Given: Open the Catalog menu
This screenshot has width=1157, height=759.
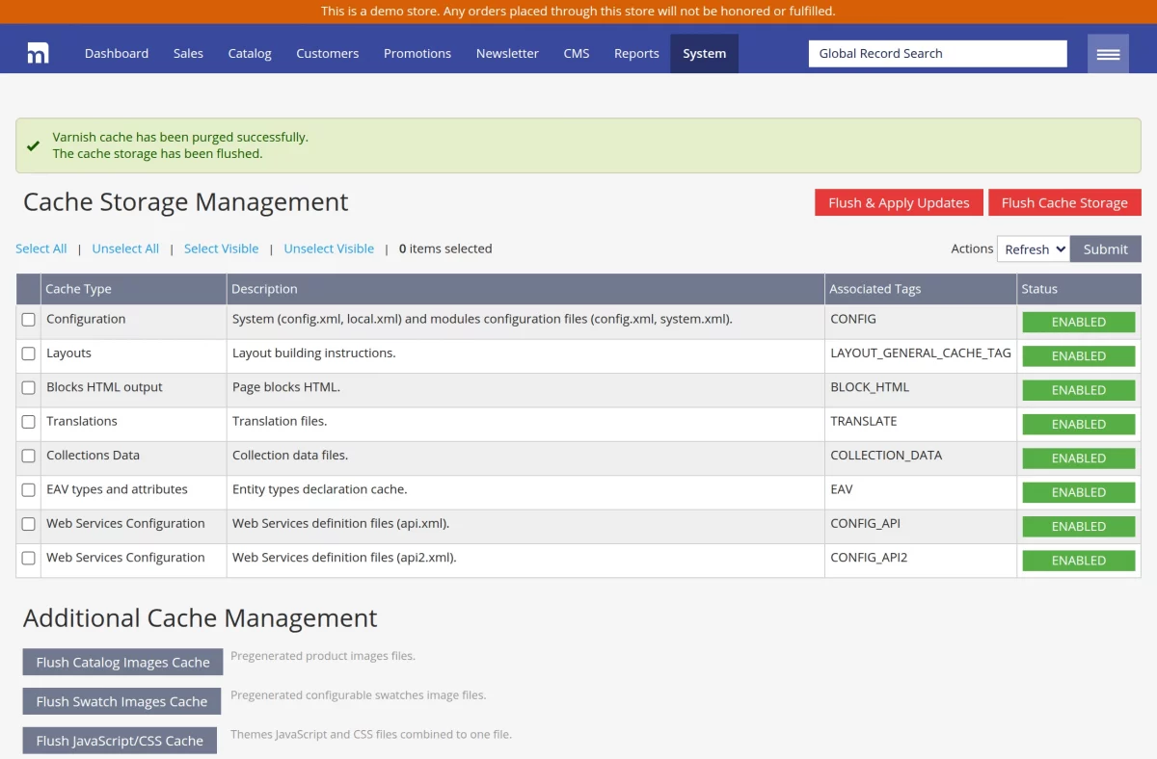Looking at the screenshot, I should [x=250, y=54].
